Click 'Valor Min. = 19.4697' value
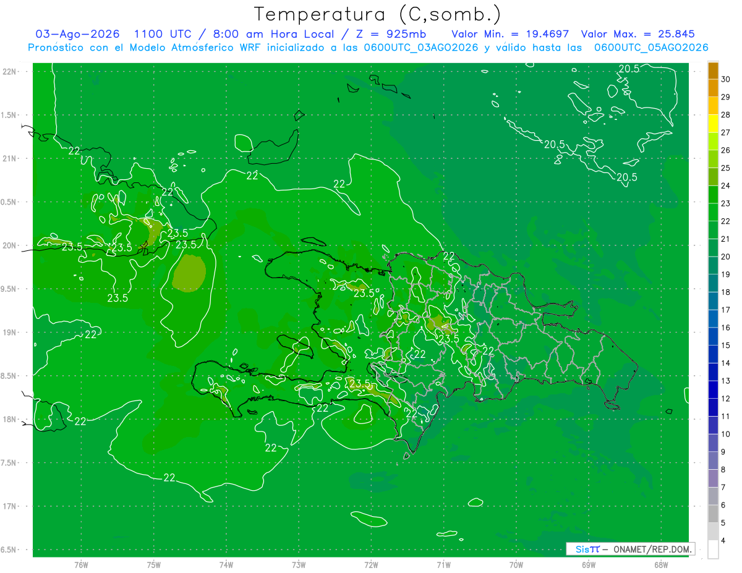The height and width of the screenshot is (573, 742). click(x=510, y=34)
